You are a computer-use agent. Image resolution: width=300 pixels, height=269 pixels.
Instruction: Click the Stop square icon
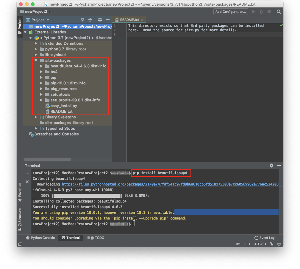pyautogui.click(x=269, y=12)
